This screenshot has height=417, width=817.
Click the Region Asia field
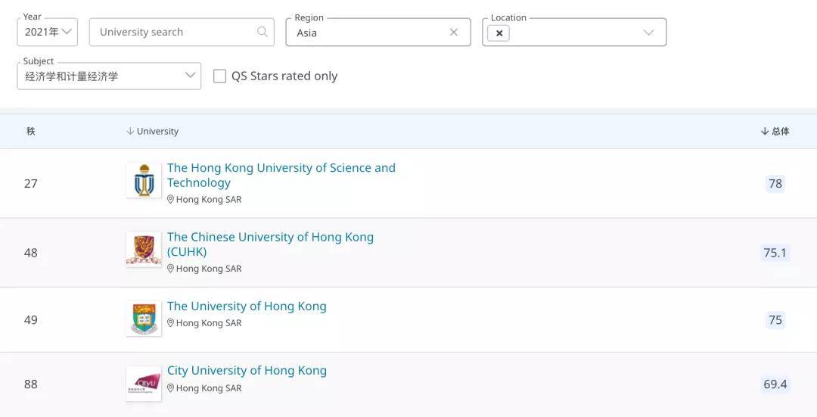378,33
